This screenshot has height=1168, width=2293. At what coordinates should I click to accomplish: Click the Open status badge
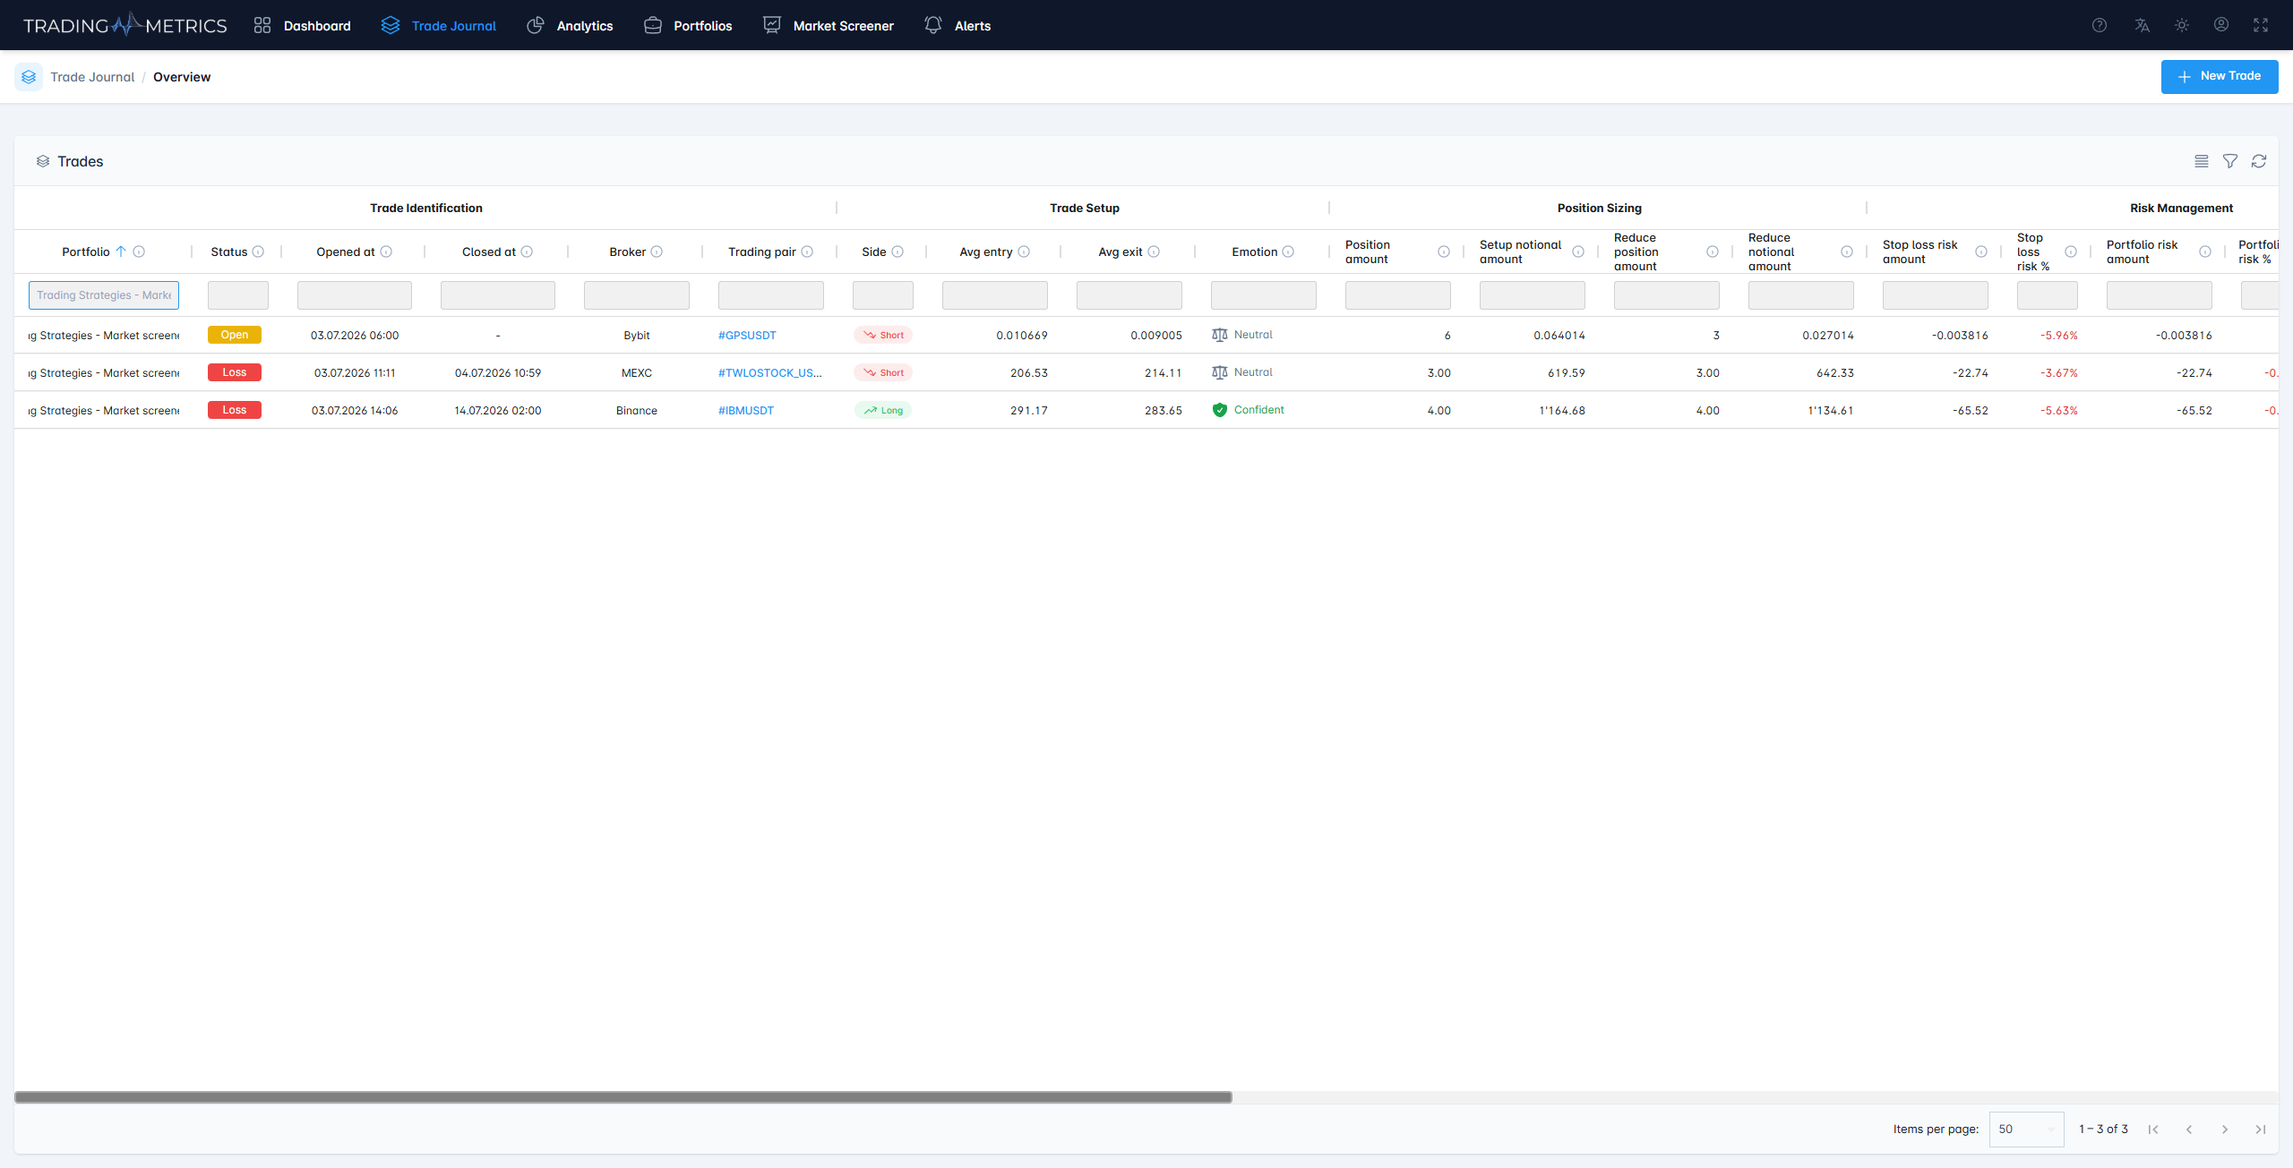pyautogui.click(x=235, y=335)
